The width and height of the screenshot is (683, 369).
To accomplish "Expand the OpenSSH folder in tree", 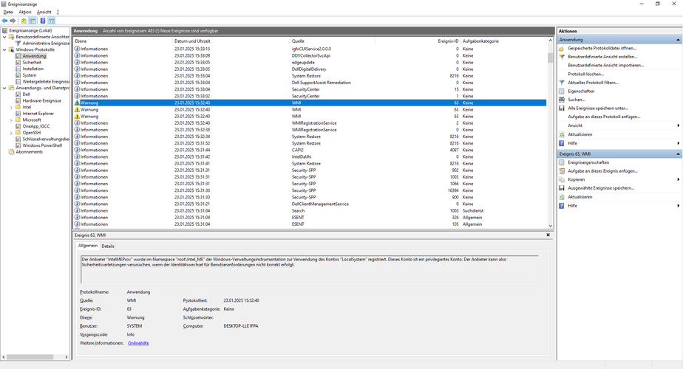I will coord(11,133).
